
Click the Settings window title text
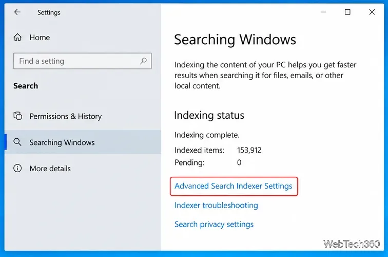49,12
